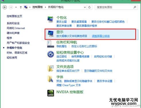
Task: Click 适应弱视 link
Action: coord(62,57)
